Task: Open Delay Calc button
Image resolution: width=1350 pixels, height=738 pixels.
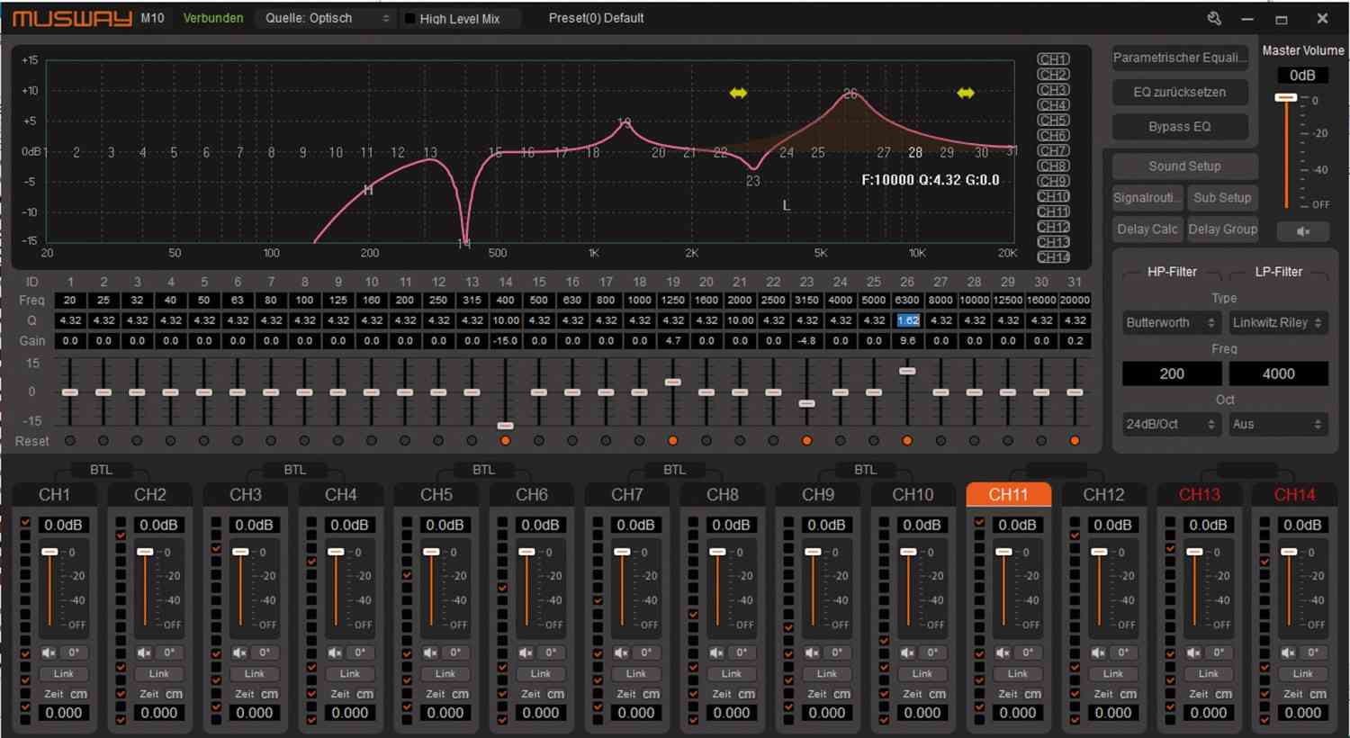Action: click(x=1147, y=229)
